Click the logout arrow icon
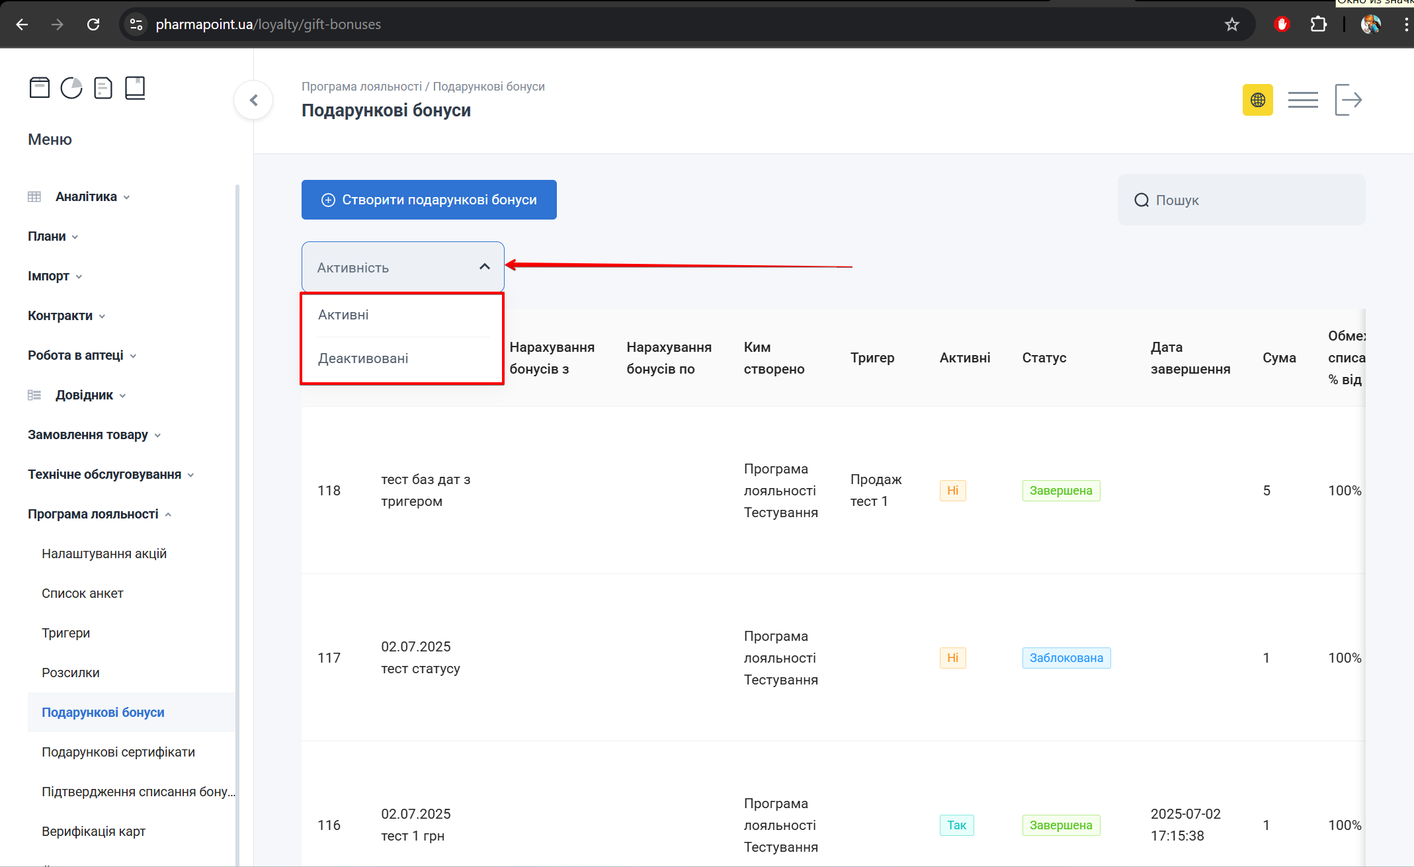1414x867 pixels. [1348, 100]
